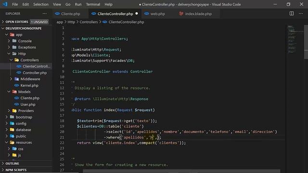This screenshot has height=173, width=308.
Task: Click the database folder icon
Action: [12, 130]
